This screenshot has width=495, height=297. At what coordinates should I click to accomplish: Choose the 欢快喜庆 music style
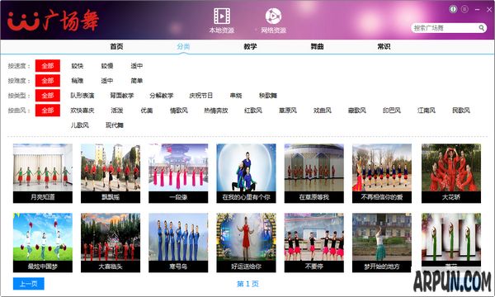pos(82,111)
